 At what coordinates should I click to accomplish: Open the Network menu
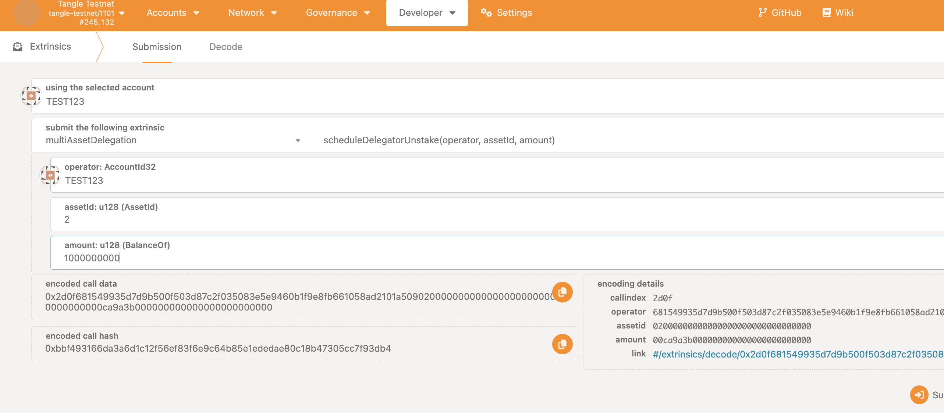click(252, 12)
